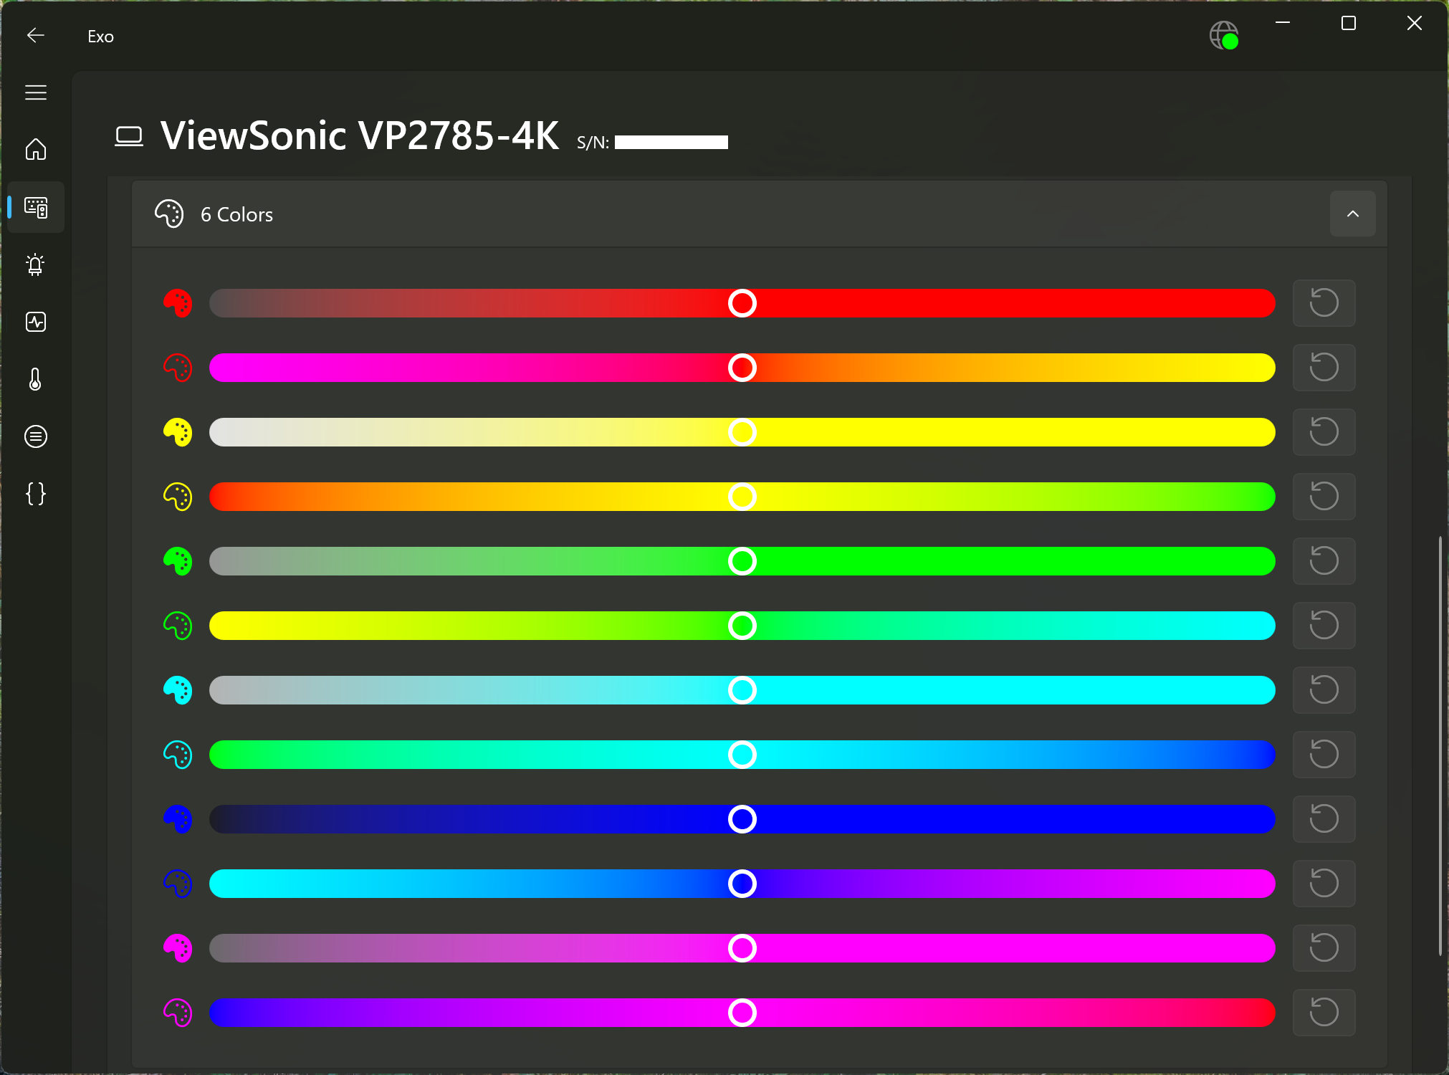Screen dimensions: 1449x1075
Task: Reset the green saturation slider
Action: pyautogui.click(x=1324, y=560)
